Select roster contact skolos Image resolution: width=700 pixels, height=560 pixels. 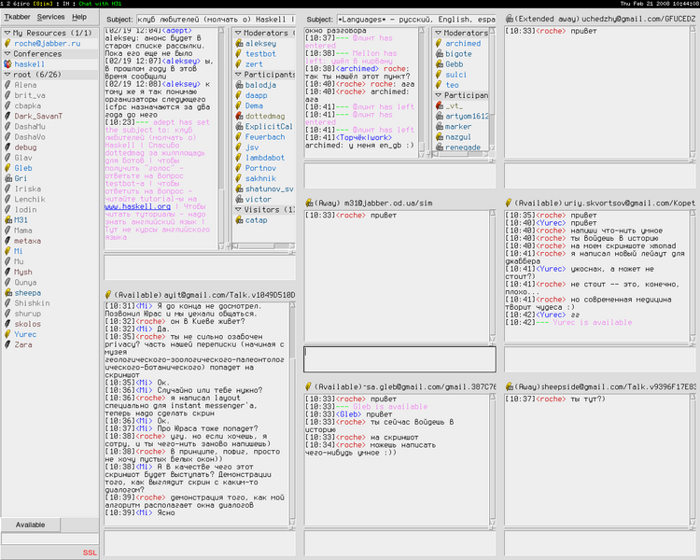coord(27,324)
